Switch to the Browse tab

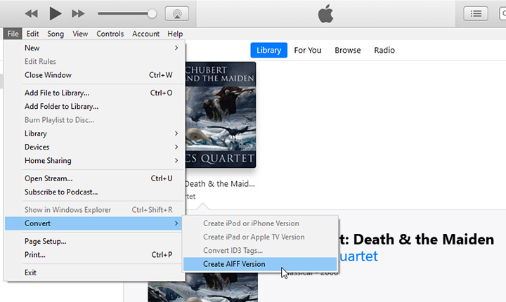pos(348,50)
